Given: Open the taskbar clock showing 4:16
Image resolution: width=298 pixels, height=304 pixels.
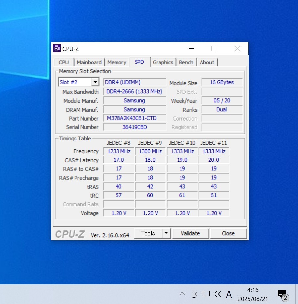Looking at the screenshot, I should tap(253, 294).
